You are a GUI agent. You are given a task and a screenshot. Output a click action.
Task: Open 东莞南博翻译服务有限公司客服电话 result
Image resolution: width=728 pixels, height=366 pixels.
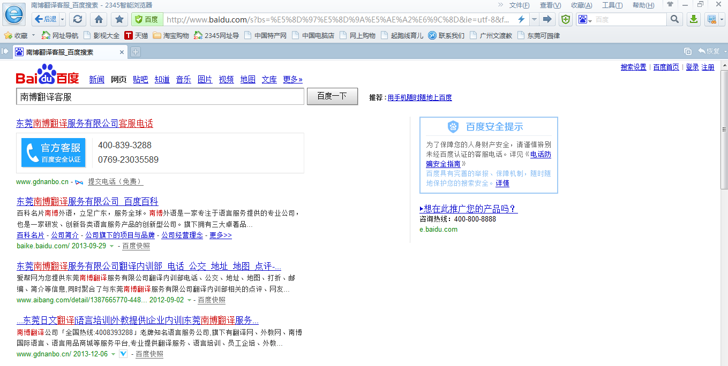click(x=85, y=124)
